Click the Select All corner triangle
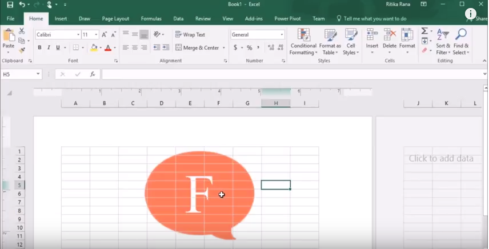The height and width of the screenshot is (249, 489). click(x=10, y=93)
